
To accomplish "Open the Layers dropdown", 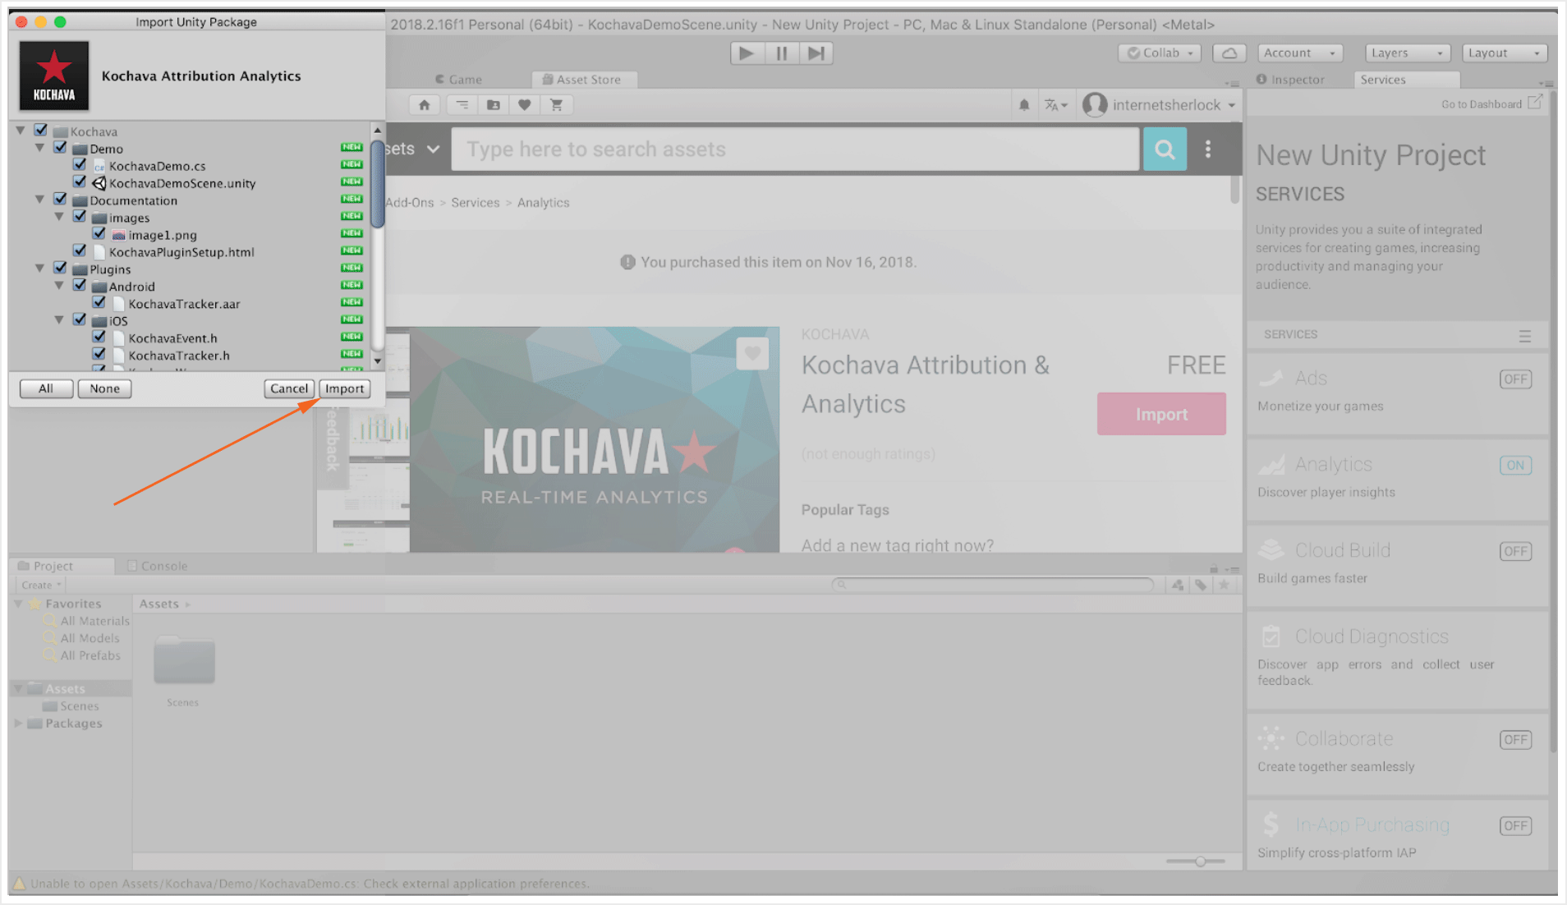I will click(1408, 53).
